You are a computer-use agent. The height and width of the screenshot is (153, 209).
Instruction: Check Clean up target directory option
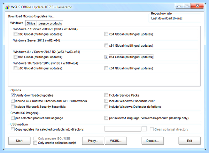[x=152, y=129]
